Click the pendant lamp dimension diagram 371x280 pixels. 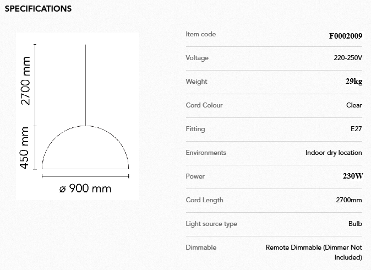tap(78, 116)
